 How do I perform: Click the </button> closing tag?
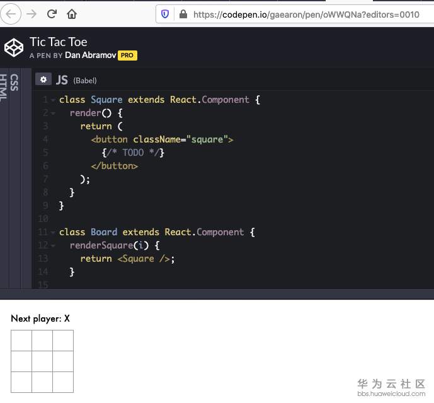[x=114, y=166]
